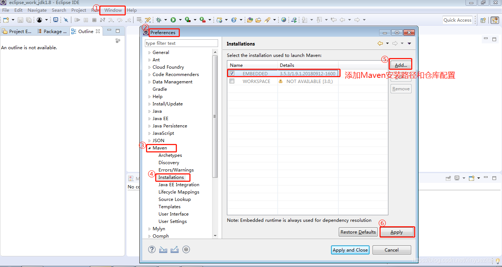The width and height of the screenshot is (502, 267).
Task: Open the New wizard dropdown arrow
Action: pos(13,20)
